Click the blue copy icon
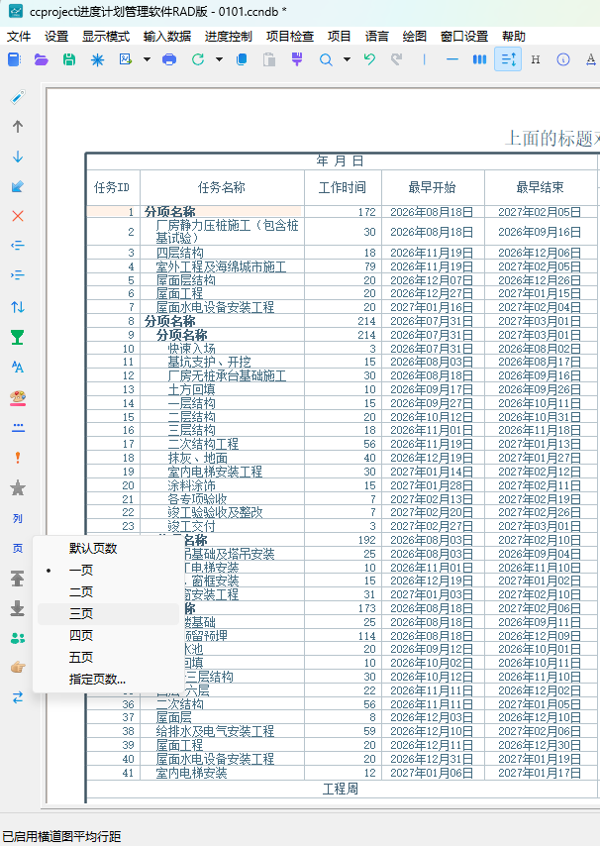Viewport: 600px width, 846px height. tap(242, 59)
